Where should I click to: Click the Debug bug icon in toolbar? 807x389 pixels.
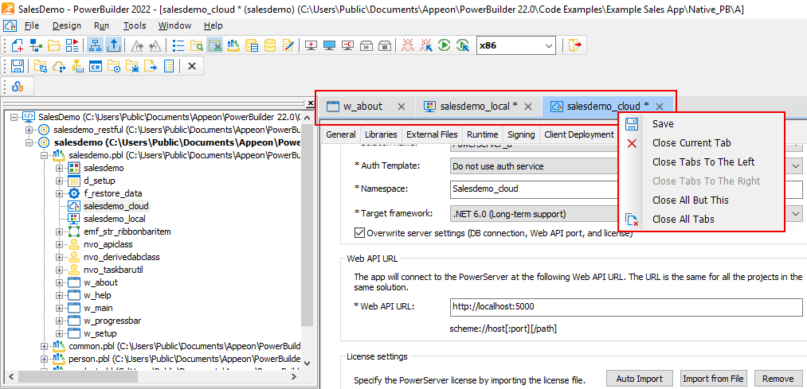tap(408, 45)
